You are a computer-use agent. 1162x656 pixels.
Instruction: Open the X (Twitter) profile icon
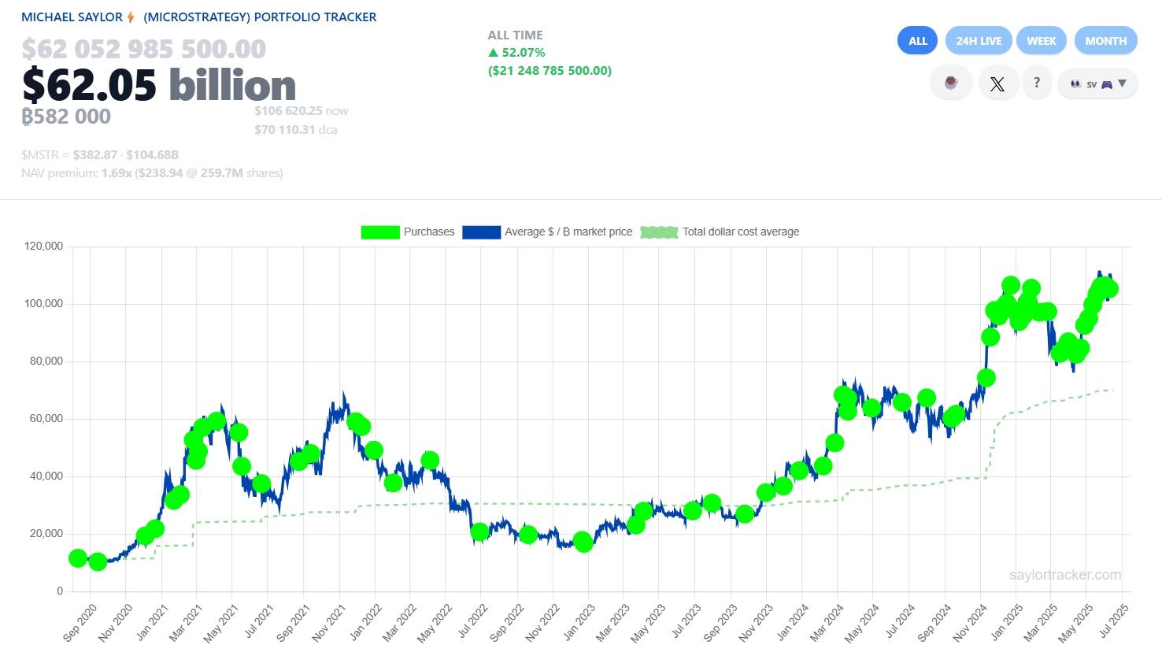coord(997,83)
